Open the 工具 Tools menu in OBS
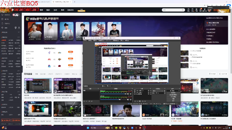This screenshot has height=130, width=232. click(122, 40)
